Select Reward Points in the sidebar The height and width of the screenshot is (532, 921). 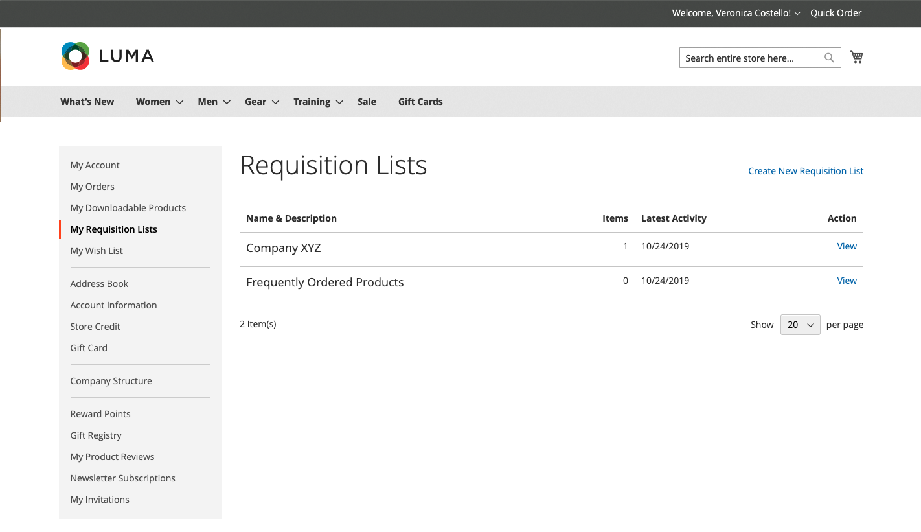click(100, 413)
